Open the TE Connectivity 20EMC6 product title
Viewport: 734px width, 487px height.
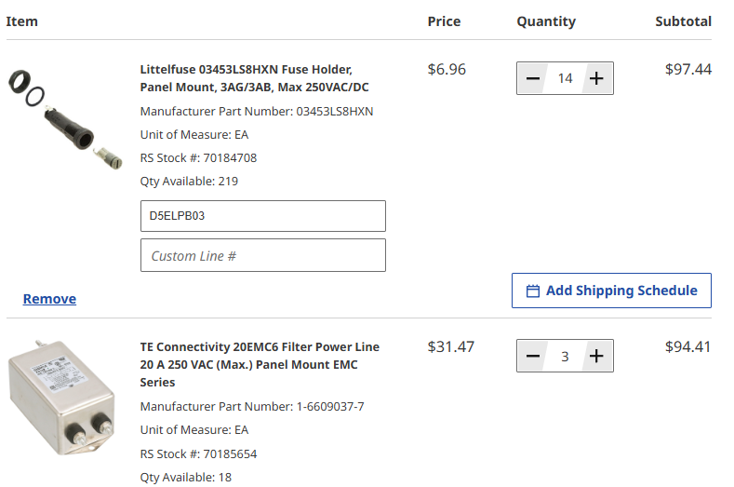pyautogui.click(x=260, y=364)
